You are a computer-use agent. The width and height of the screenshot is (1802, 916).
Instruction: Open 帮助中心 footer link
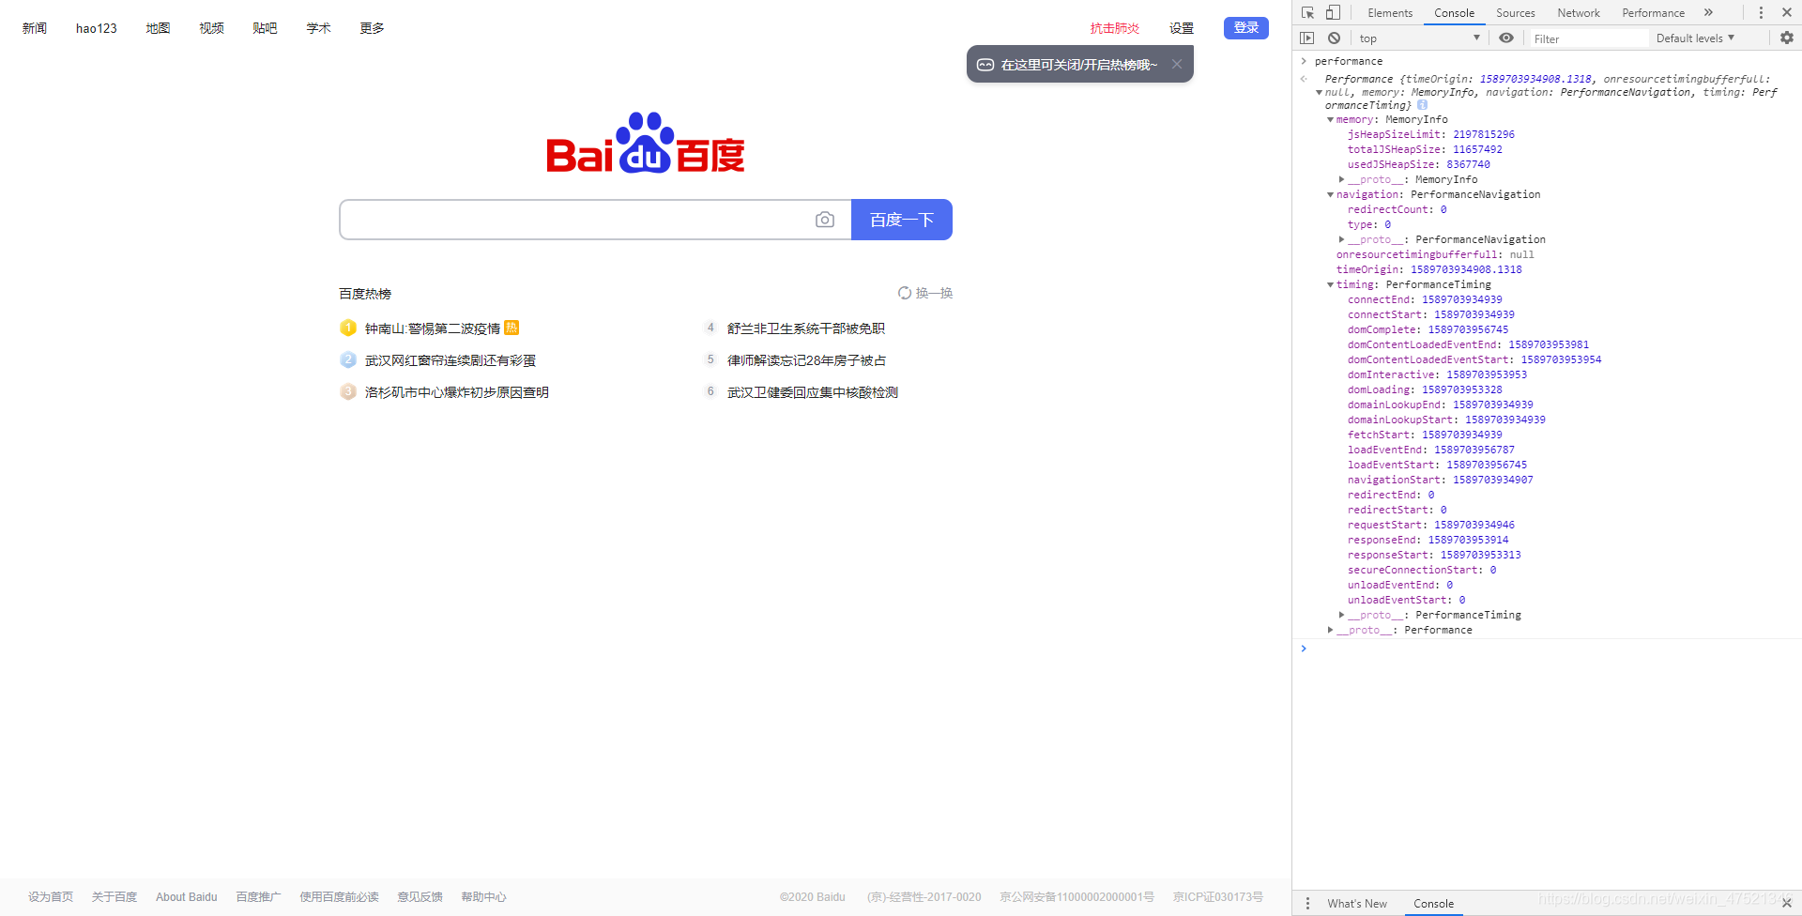[483, 897]
